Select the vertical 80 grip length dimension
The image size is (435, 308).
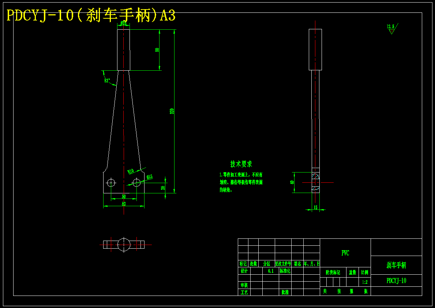pyautogui.click(x=157, y=50)
